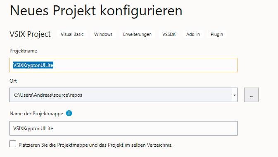278x157 pixels.
Task: Click the VSIX Project template heading
Action: (30, 34)
